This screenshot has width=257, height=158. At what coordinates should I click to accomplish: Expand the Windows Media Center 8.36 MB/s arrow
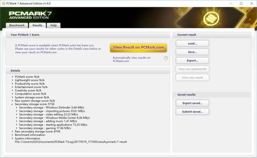pyautogui.click(x=17, y=118)
